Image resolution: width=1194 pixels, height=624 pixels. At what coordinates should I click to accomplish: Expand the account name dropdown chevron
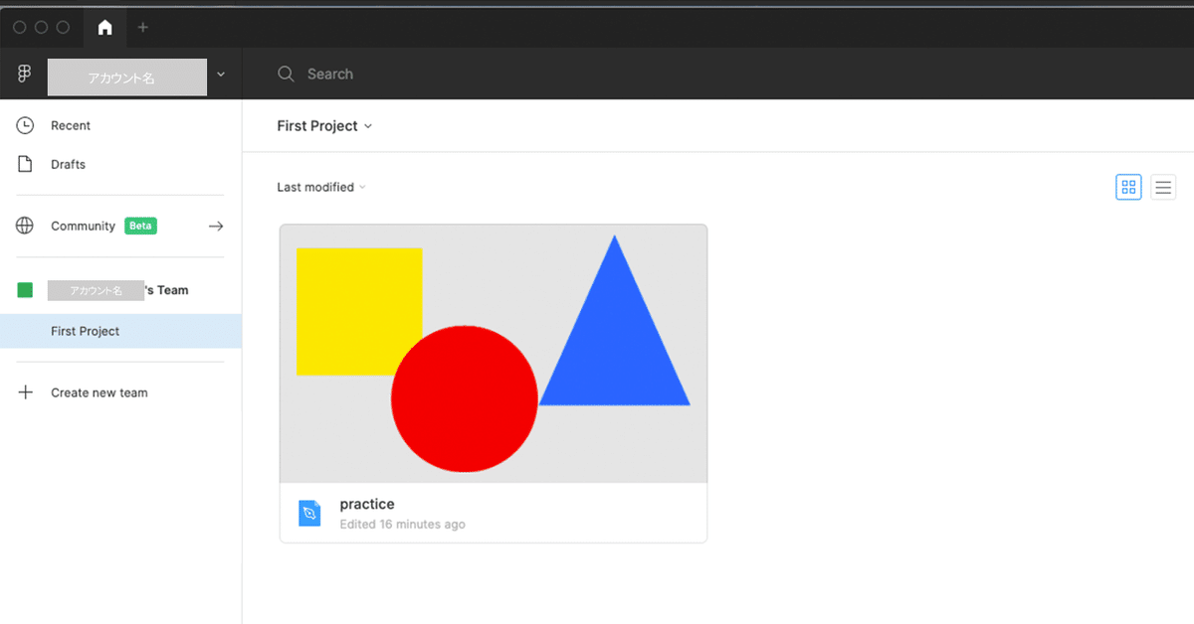221,75
